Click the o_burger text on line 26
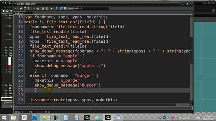Image resolution: width=216 pixels, height=121 pixels. 70,80
